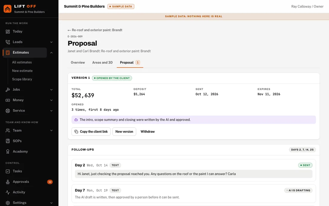This screenshot has height=206, width=329.
Task: Open All estimates in the sidebar
Action: click(22, 62)
